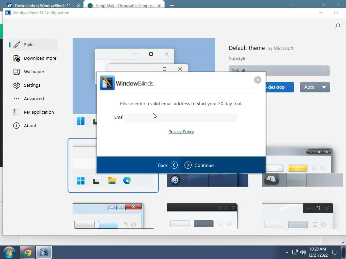
Task: Click the About info icon
Action: (x=16, y=125)
